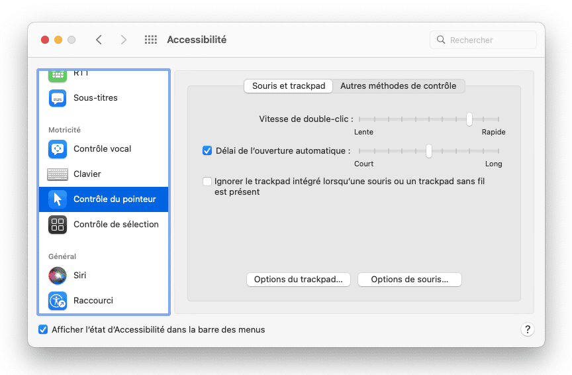Open Contrôle de sélection icon
Viewport: 572px width, 375px height.
click(58, 225)
